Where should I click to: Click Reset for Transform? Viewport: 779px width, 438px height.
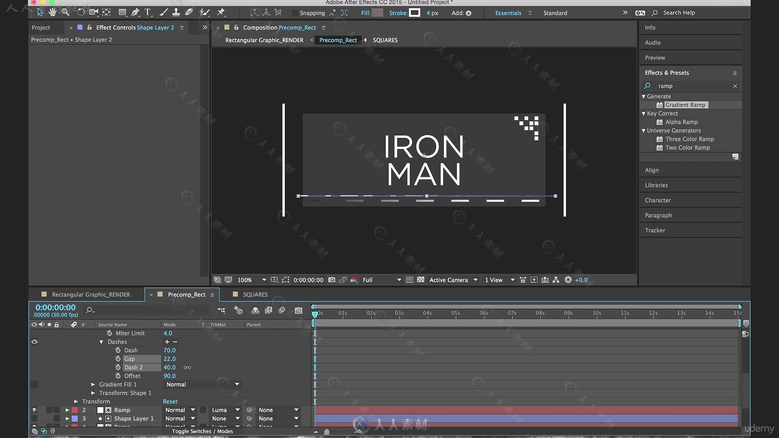point(170,401)
